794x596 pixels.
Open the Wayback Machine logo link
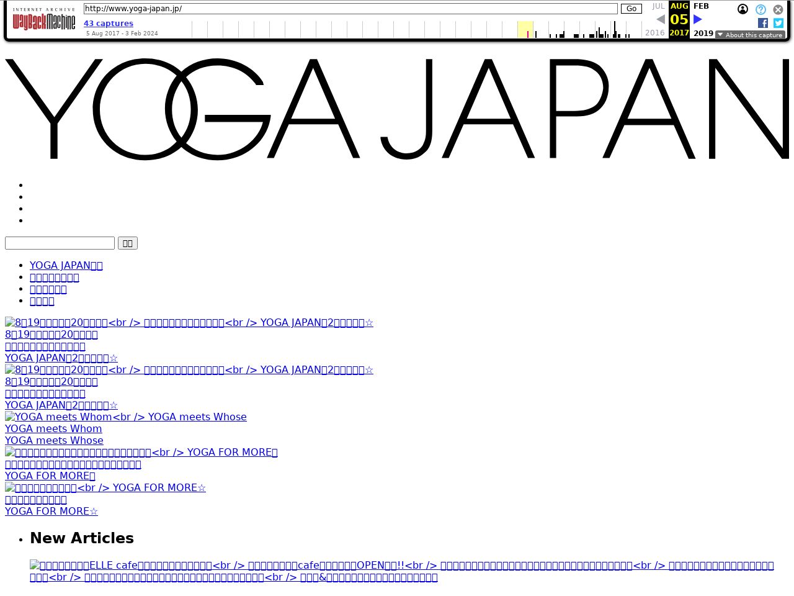(x=44, y=20)
